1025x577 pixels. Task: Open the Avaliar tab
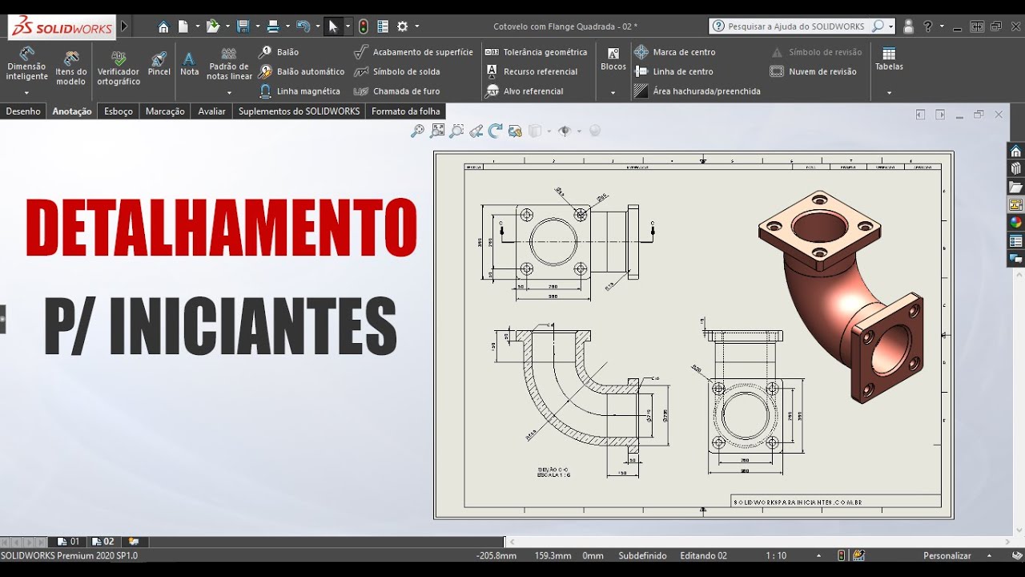click(x=211, y=111)
